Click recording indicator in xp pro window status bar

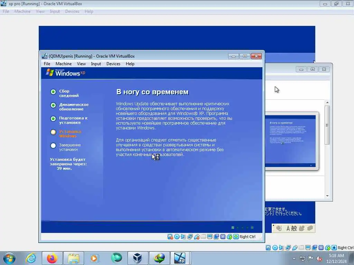tap(314, 248)
